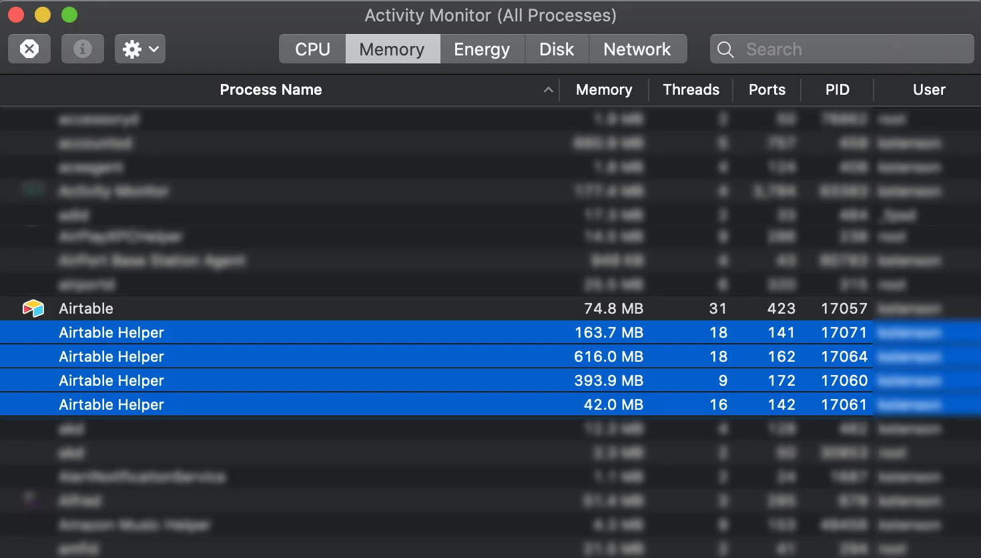This screenshot has width=981, height=558.
Task: Click the 172 ports value
Action: (781, 380)
